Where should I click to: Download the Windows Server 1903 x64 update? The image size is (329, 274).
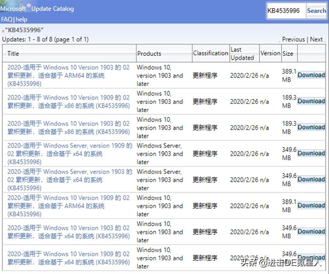311,179
